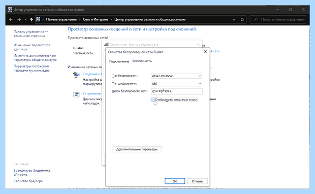Close the Состояние wireless status window
Viewport: 315px width, 194px height.
pos(198,44)
